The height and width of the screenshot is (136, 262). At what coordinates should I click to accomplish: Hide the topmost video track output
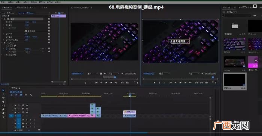coord(27,105)
